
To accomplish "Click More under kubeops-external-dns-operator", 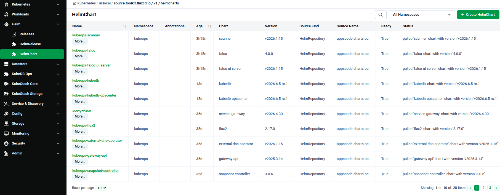I will (80, 146).
